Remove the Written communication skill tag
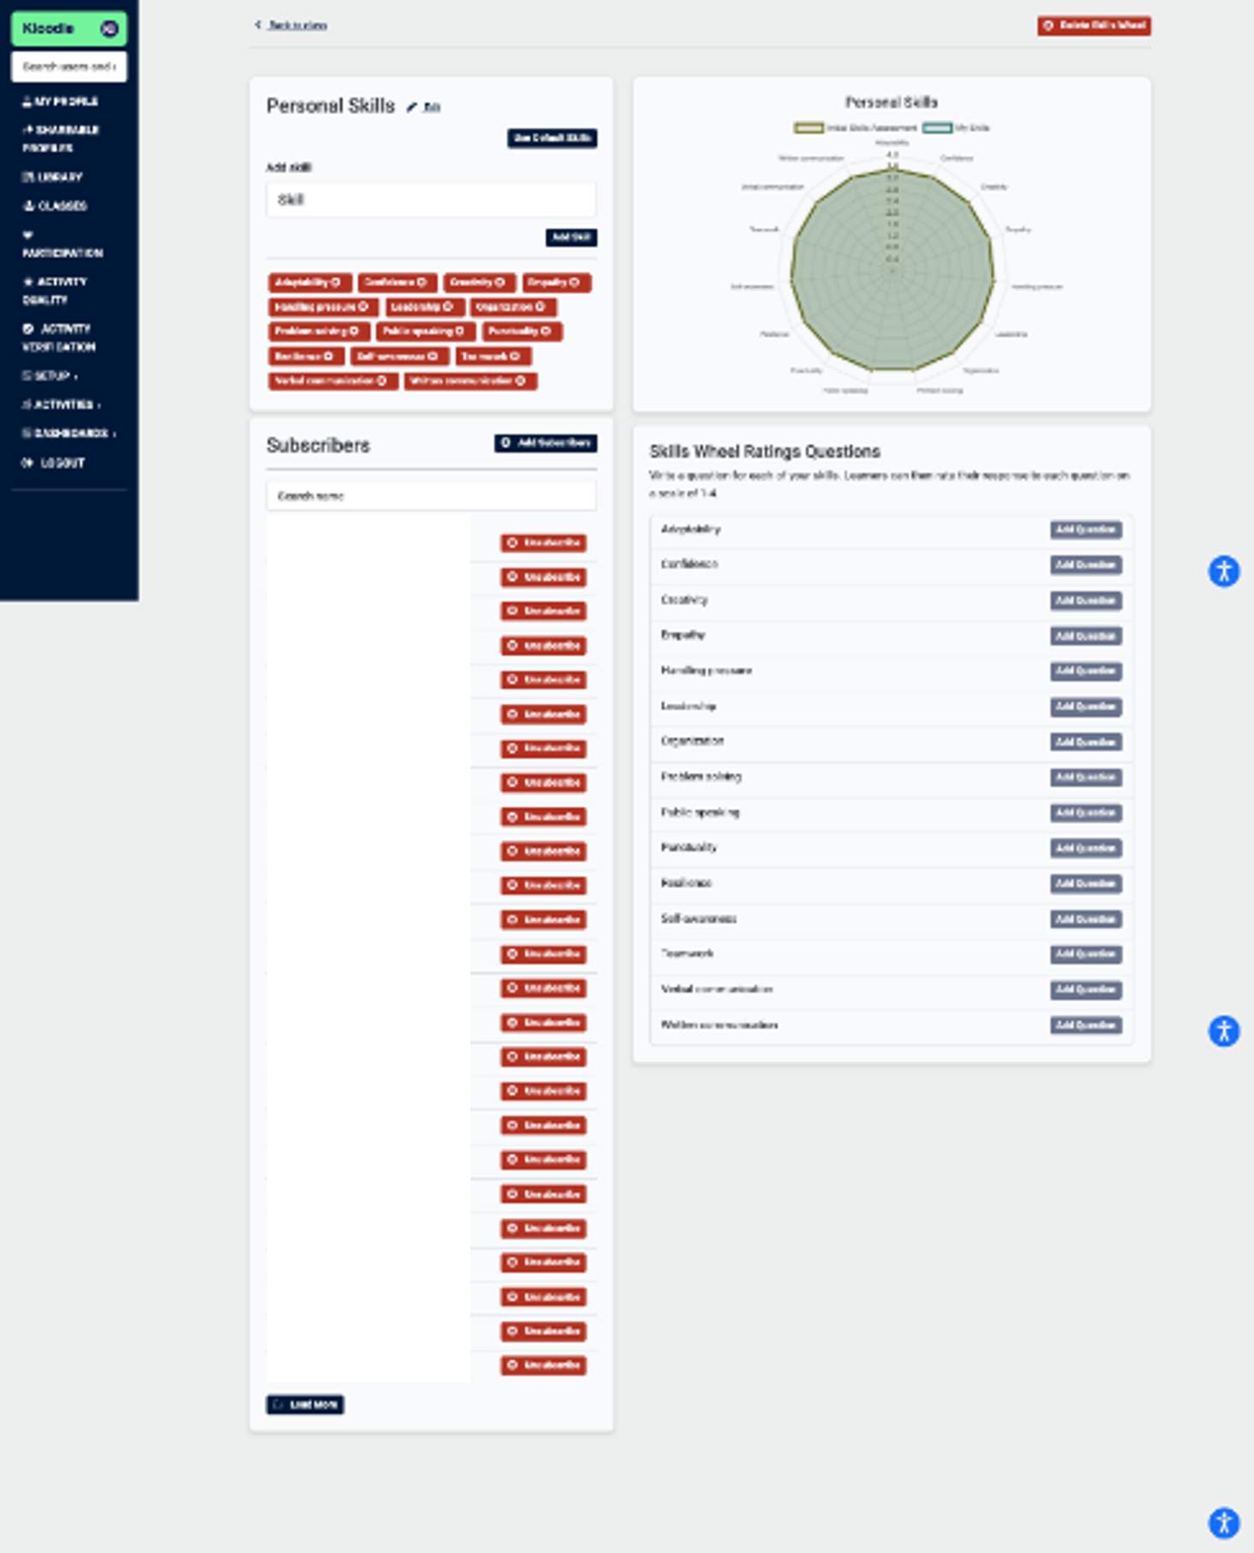 (521, 381)
